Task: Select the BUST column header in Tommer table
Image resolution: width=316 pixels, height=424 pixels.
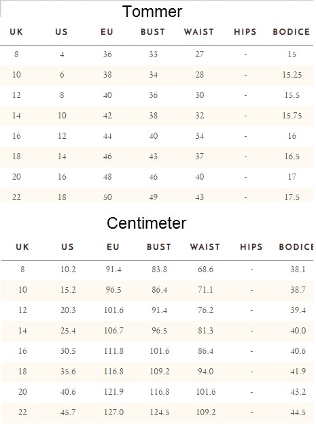Action: (153, 32)
